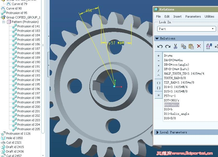Select Protrusion id 198

click(28, 98)
